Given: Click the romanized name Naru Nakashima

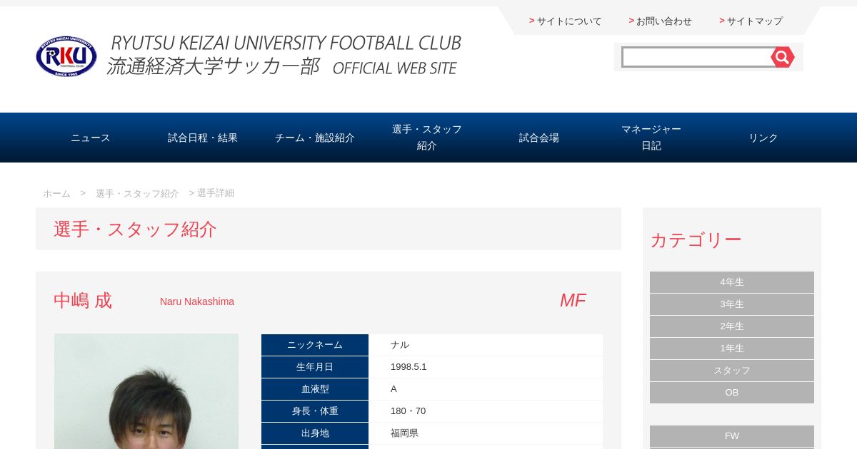Looking at the screenshot, I should coord(197,301).
